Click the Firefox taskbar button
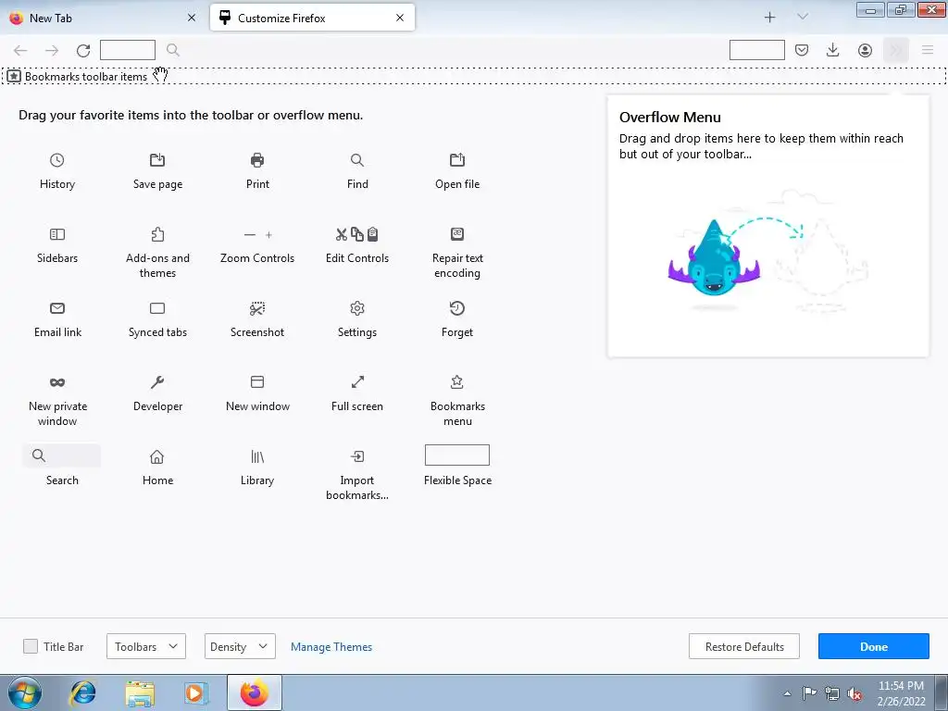 tap(255, 692)
